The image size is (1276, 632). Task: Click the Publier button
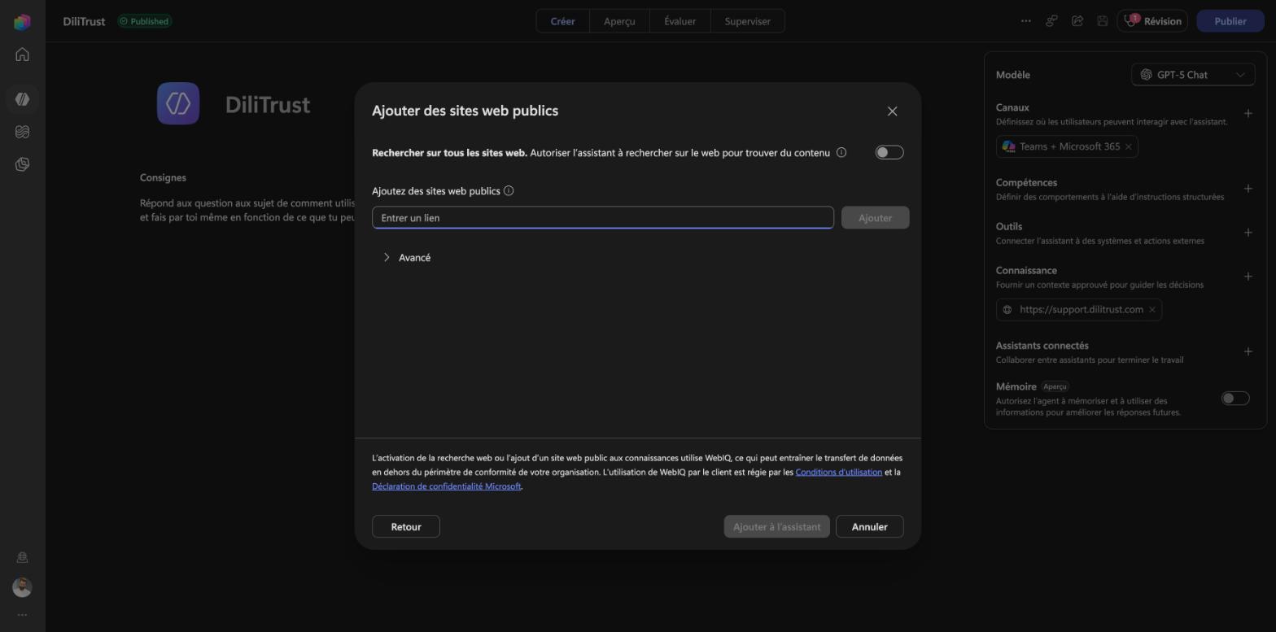pos(1230,21)
